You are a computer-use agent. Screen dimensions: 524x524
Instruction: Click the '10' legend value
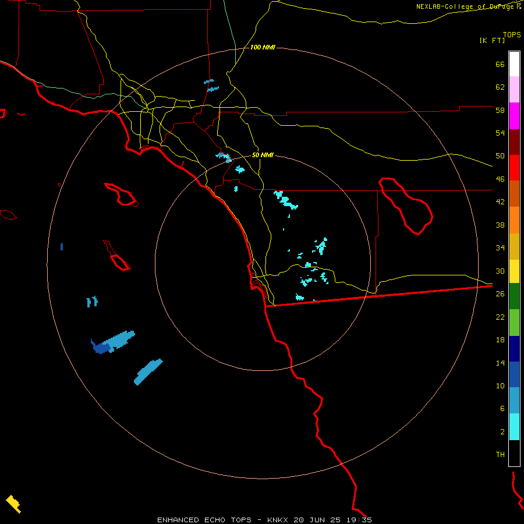[500, 385]
